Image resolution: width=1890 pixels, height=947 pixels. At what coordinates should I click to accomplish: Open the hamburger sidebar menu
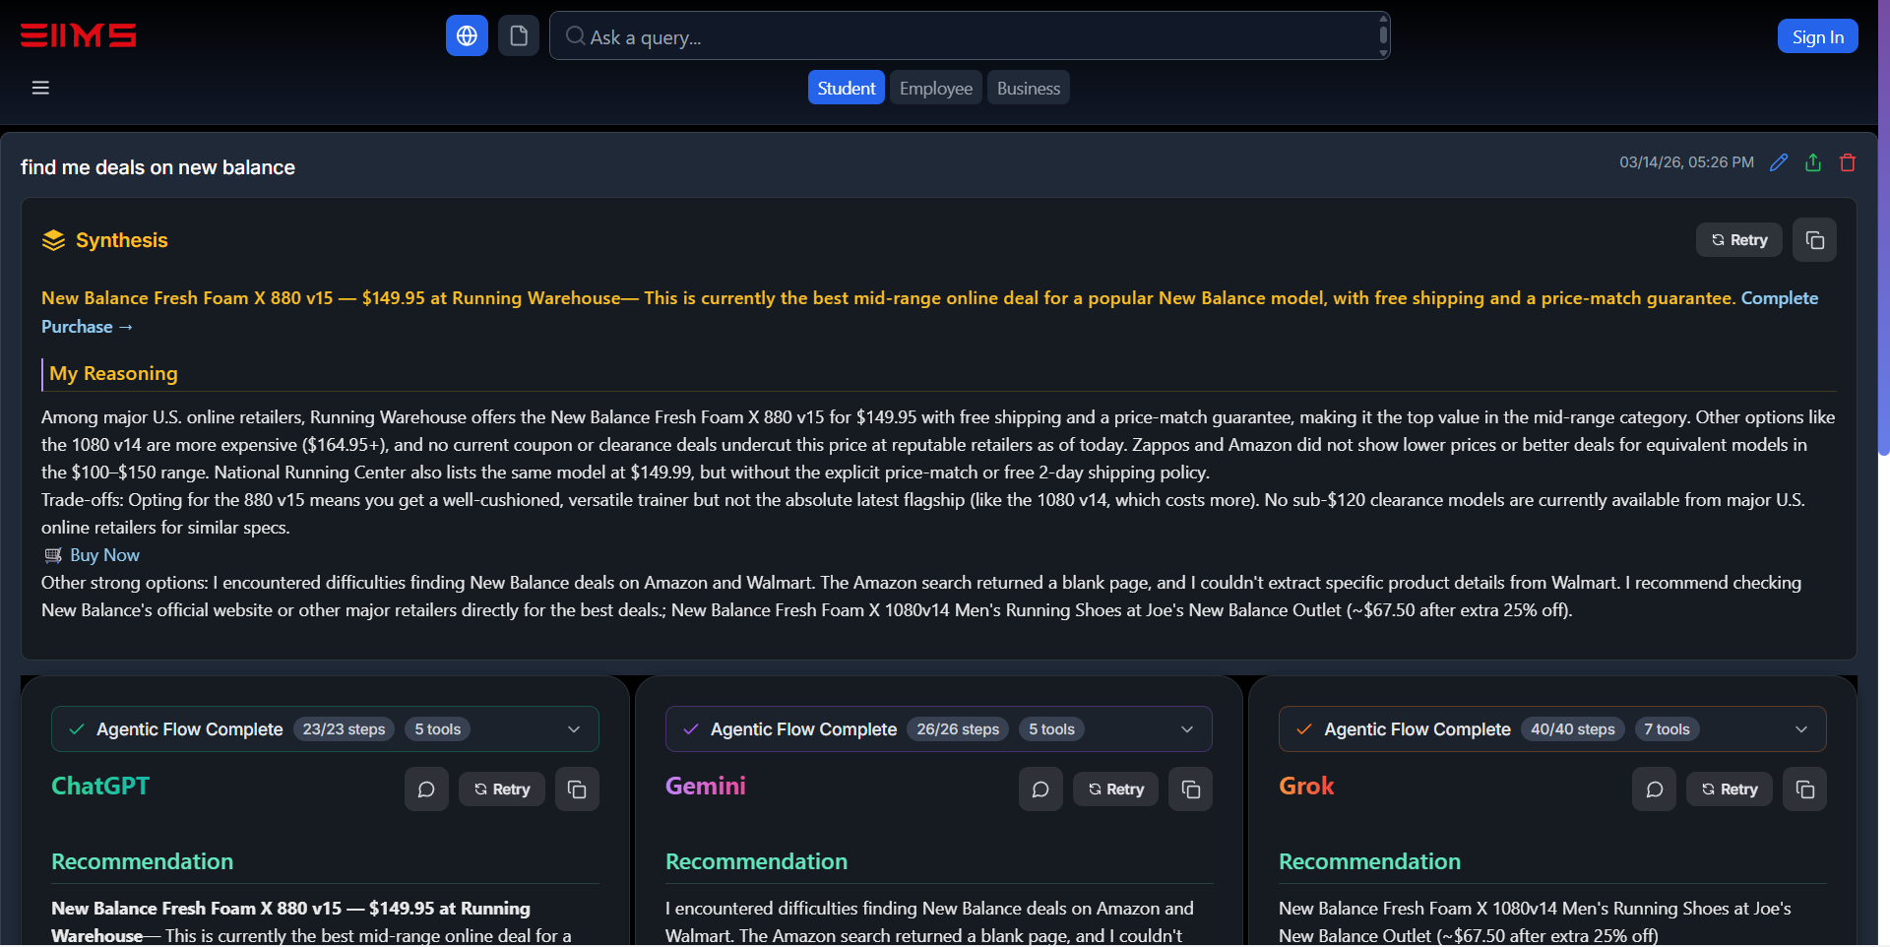(x=40, y=88)
